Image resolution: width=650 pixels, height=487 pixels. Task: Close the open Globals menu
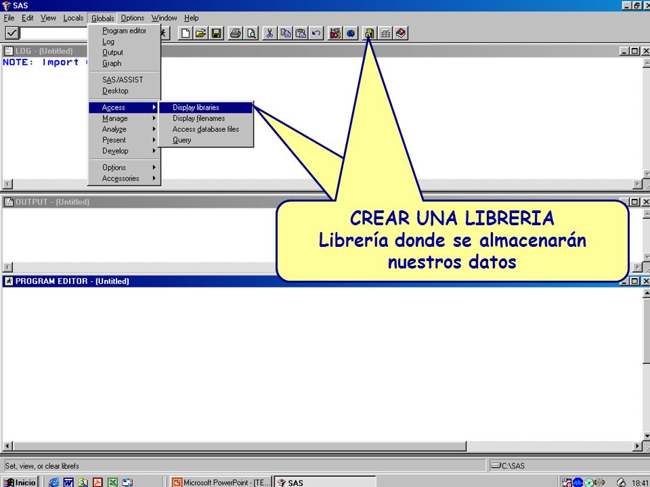pyautogui.click(x=102, y=18)
